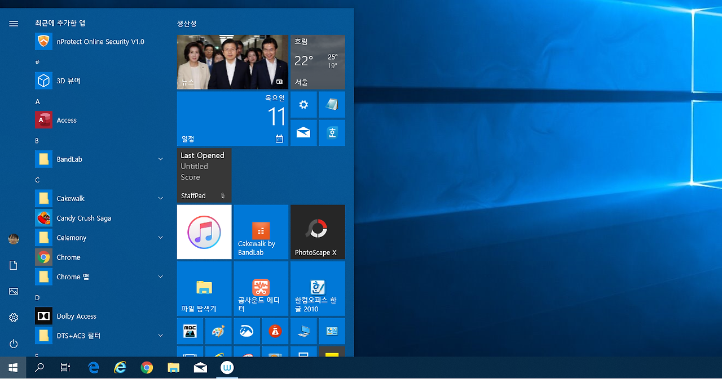This screenshot has width=722, height=379.
Task: Open 파일 탐색기 tile
Action: click(204, 288)
